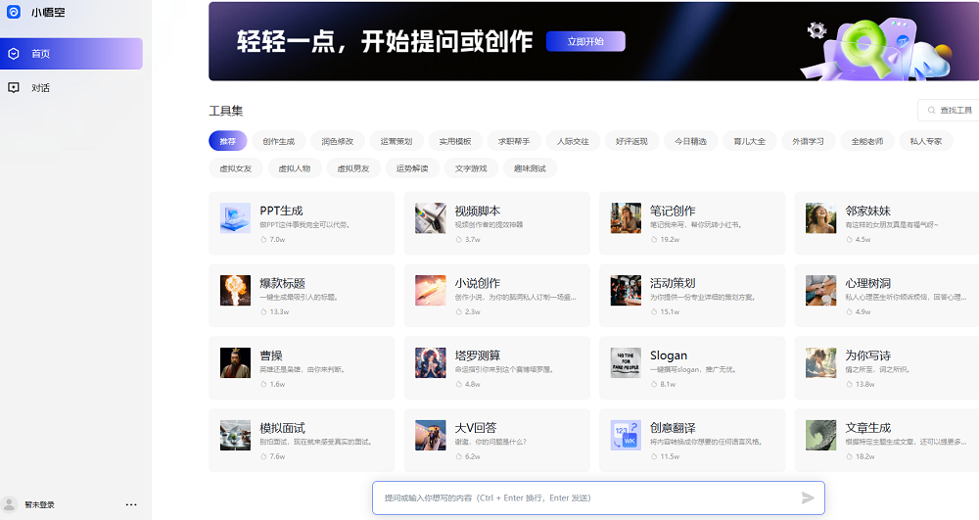
Task: Open the PPT生成 tool icon
Action: [x=235, y=217]
